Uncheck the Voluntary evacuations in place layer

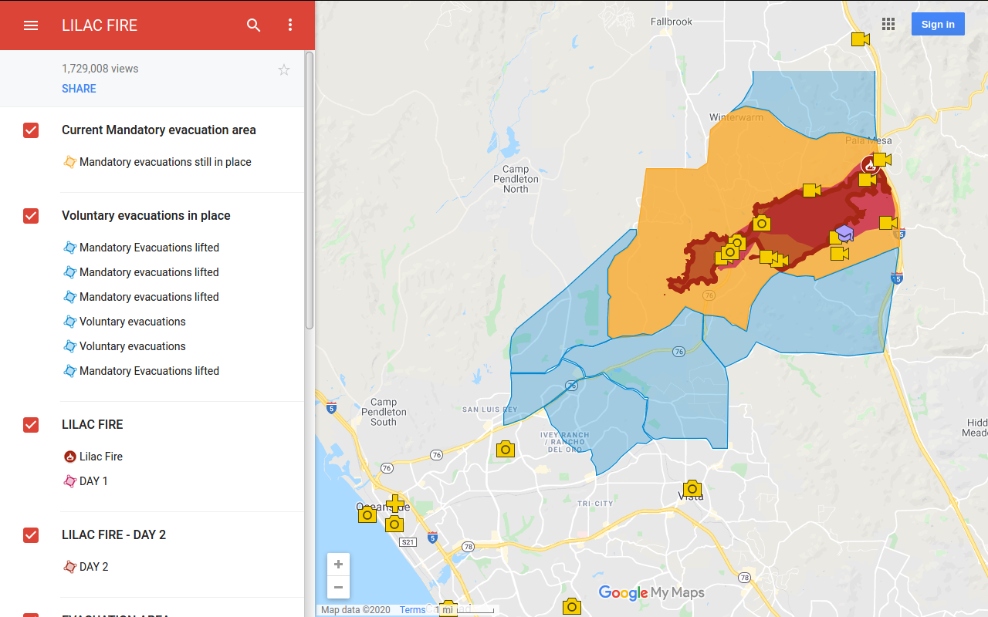pos(31,216)
